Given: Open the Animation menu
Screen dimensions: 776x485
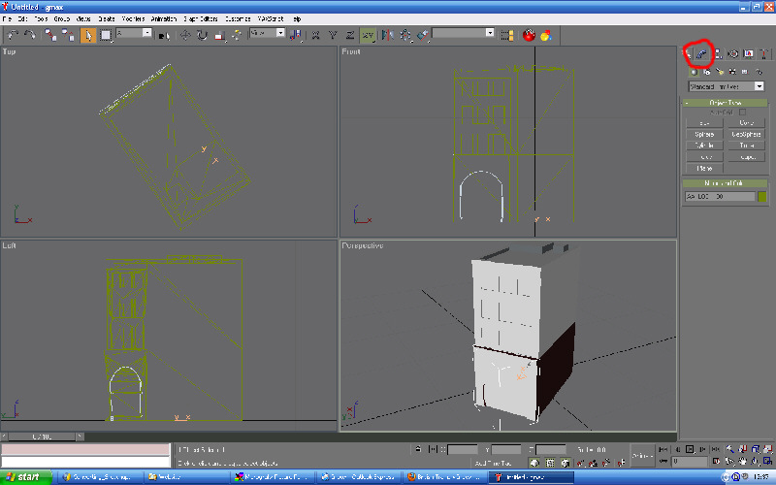Looking at the screenshot, I should (x=164, y=18).
